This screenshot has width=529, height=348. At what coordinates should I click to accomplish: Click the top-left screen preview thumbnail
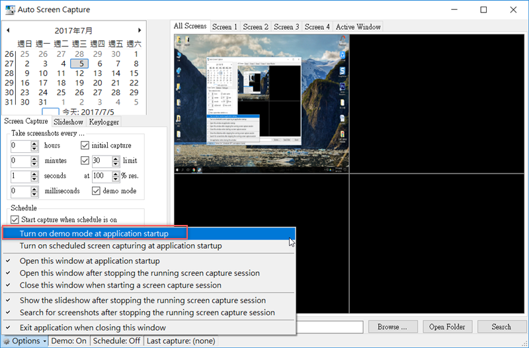point(261,104)
